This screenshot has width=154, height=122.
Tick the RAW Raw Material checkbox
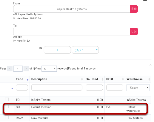pos(7,118)
